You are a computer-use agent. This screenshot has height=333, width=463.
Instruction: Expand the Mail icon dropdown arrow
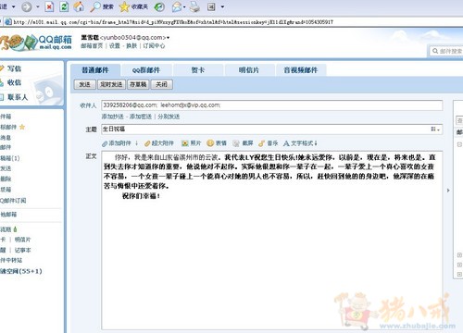click(x=184, y=6)
